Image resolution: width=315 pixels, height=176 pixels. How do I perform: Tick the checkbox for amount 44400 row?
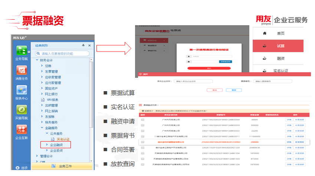tap(142, 120)
